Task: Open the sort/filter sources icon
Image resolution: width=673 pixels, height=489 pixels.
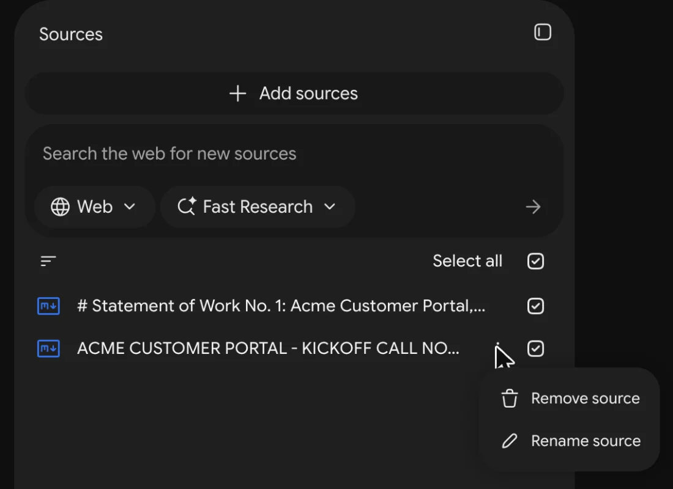Action: click(48, 261)
